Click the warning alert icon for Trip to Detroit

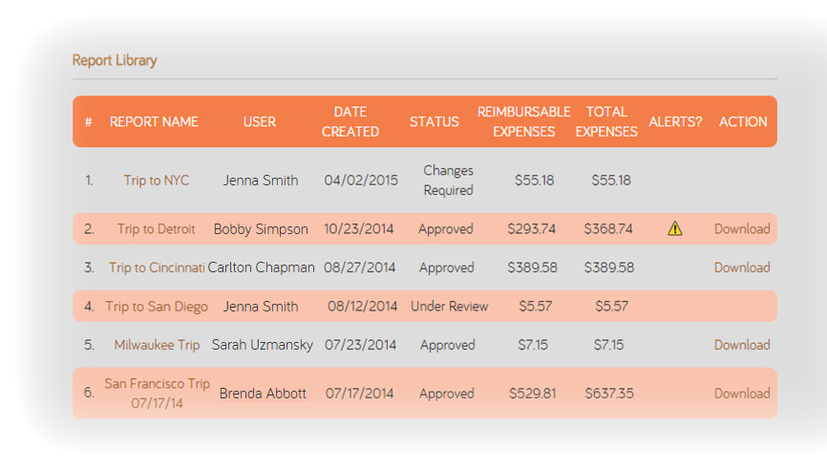[675, 228]
